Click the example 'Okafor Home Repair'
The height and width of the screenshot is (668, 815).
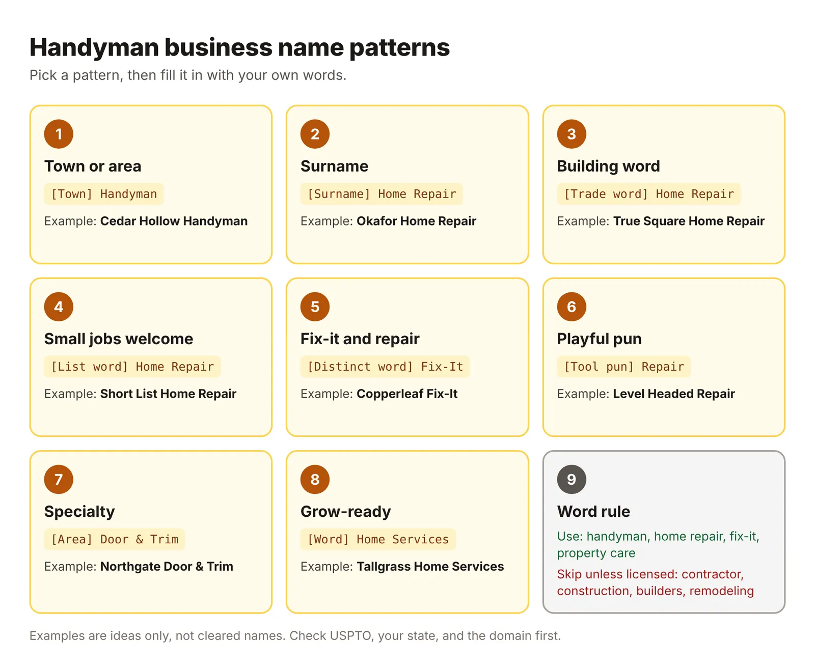point(416,221)
